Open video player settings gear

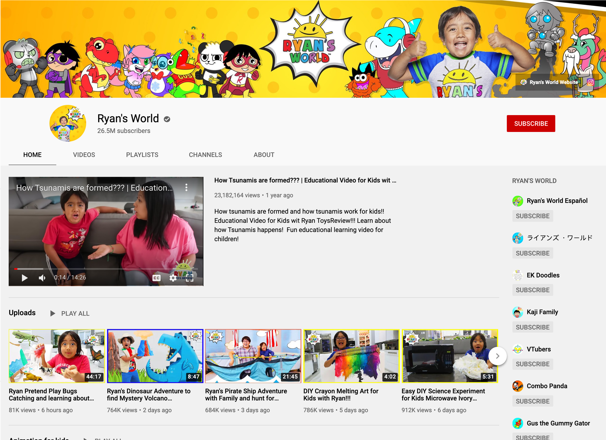tap(173, 278)
